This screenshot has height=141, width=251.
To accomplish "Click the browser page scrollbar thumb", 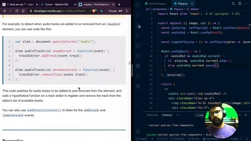I will tap(129, 63).
